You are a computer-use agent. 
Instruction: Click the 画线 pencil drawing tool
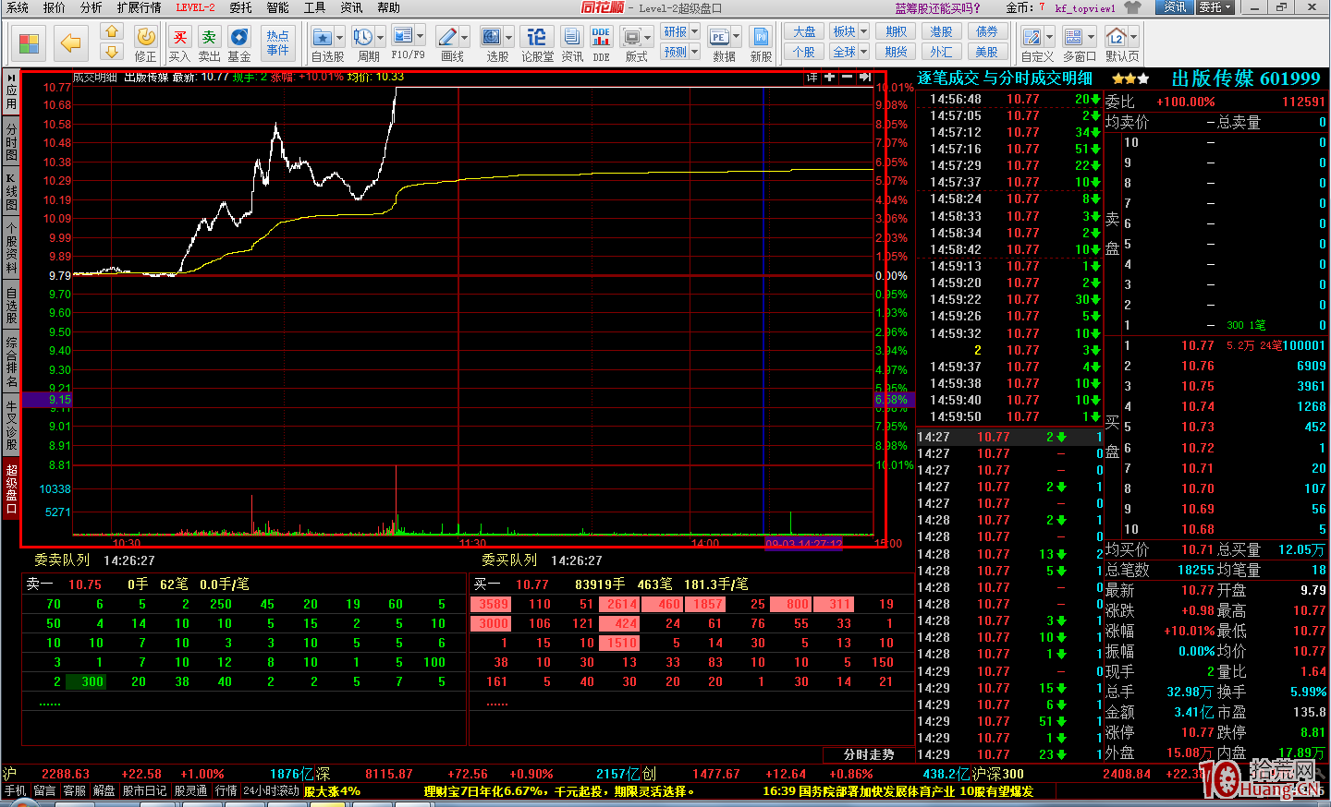pos(447,38)
